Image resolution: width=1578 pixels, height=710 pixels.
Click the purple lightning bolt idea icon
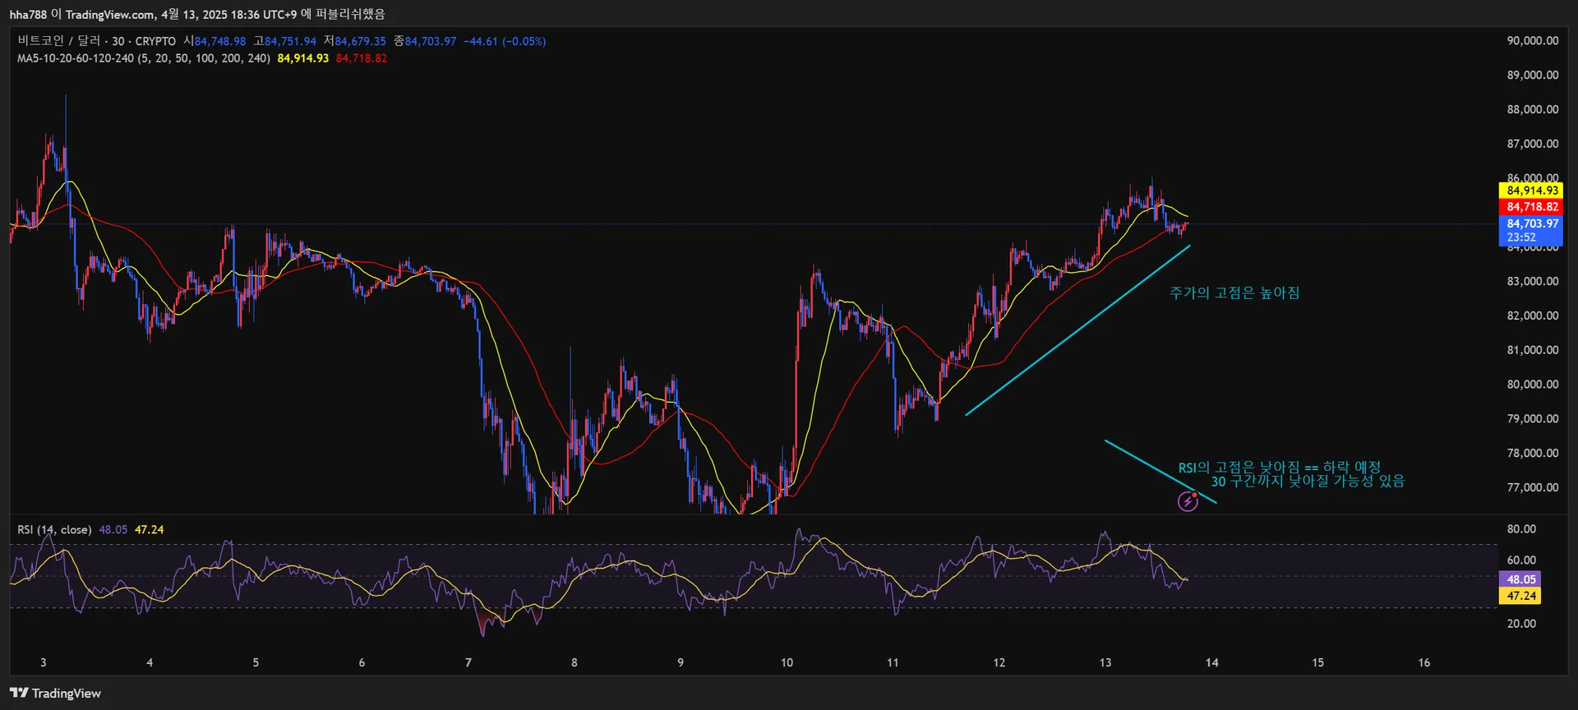(x=1188, y=500)
